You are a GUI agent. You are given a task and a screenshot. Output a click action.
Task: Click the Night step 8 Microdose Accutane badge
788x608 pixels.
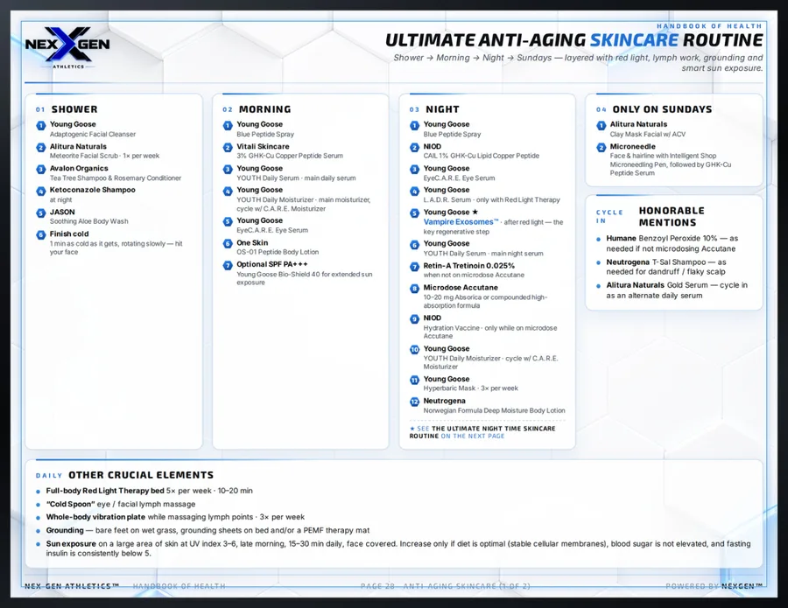tap(415, 289)
